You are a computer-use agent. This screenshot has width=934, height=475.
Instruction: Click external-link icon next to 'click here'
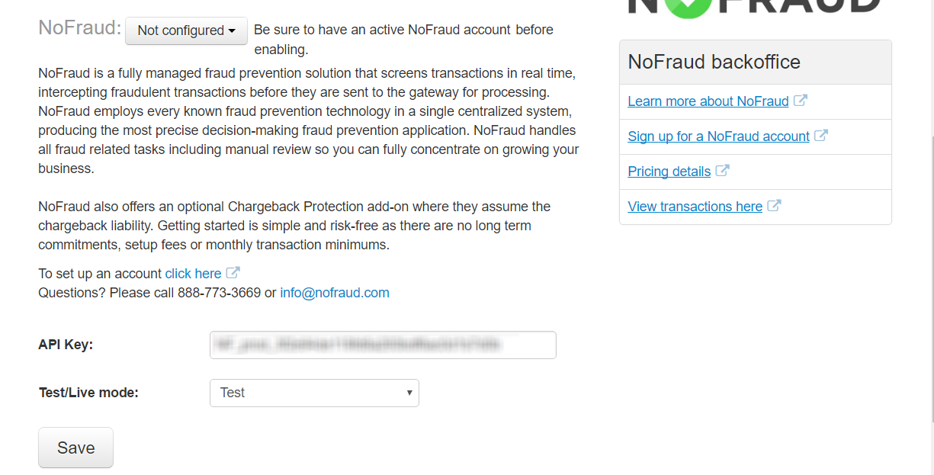click(x=233, y=273)
